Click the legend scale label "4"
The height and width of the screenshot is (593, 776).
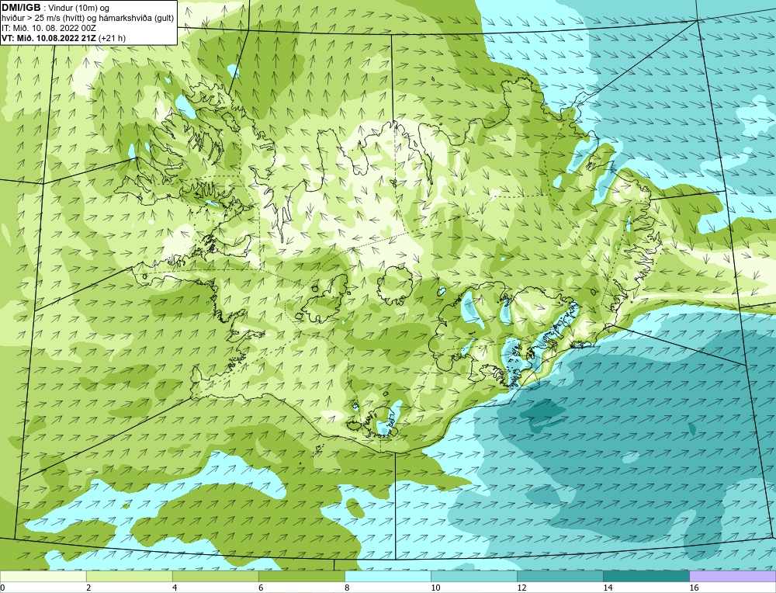click(175, 588)
